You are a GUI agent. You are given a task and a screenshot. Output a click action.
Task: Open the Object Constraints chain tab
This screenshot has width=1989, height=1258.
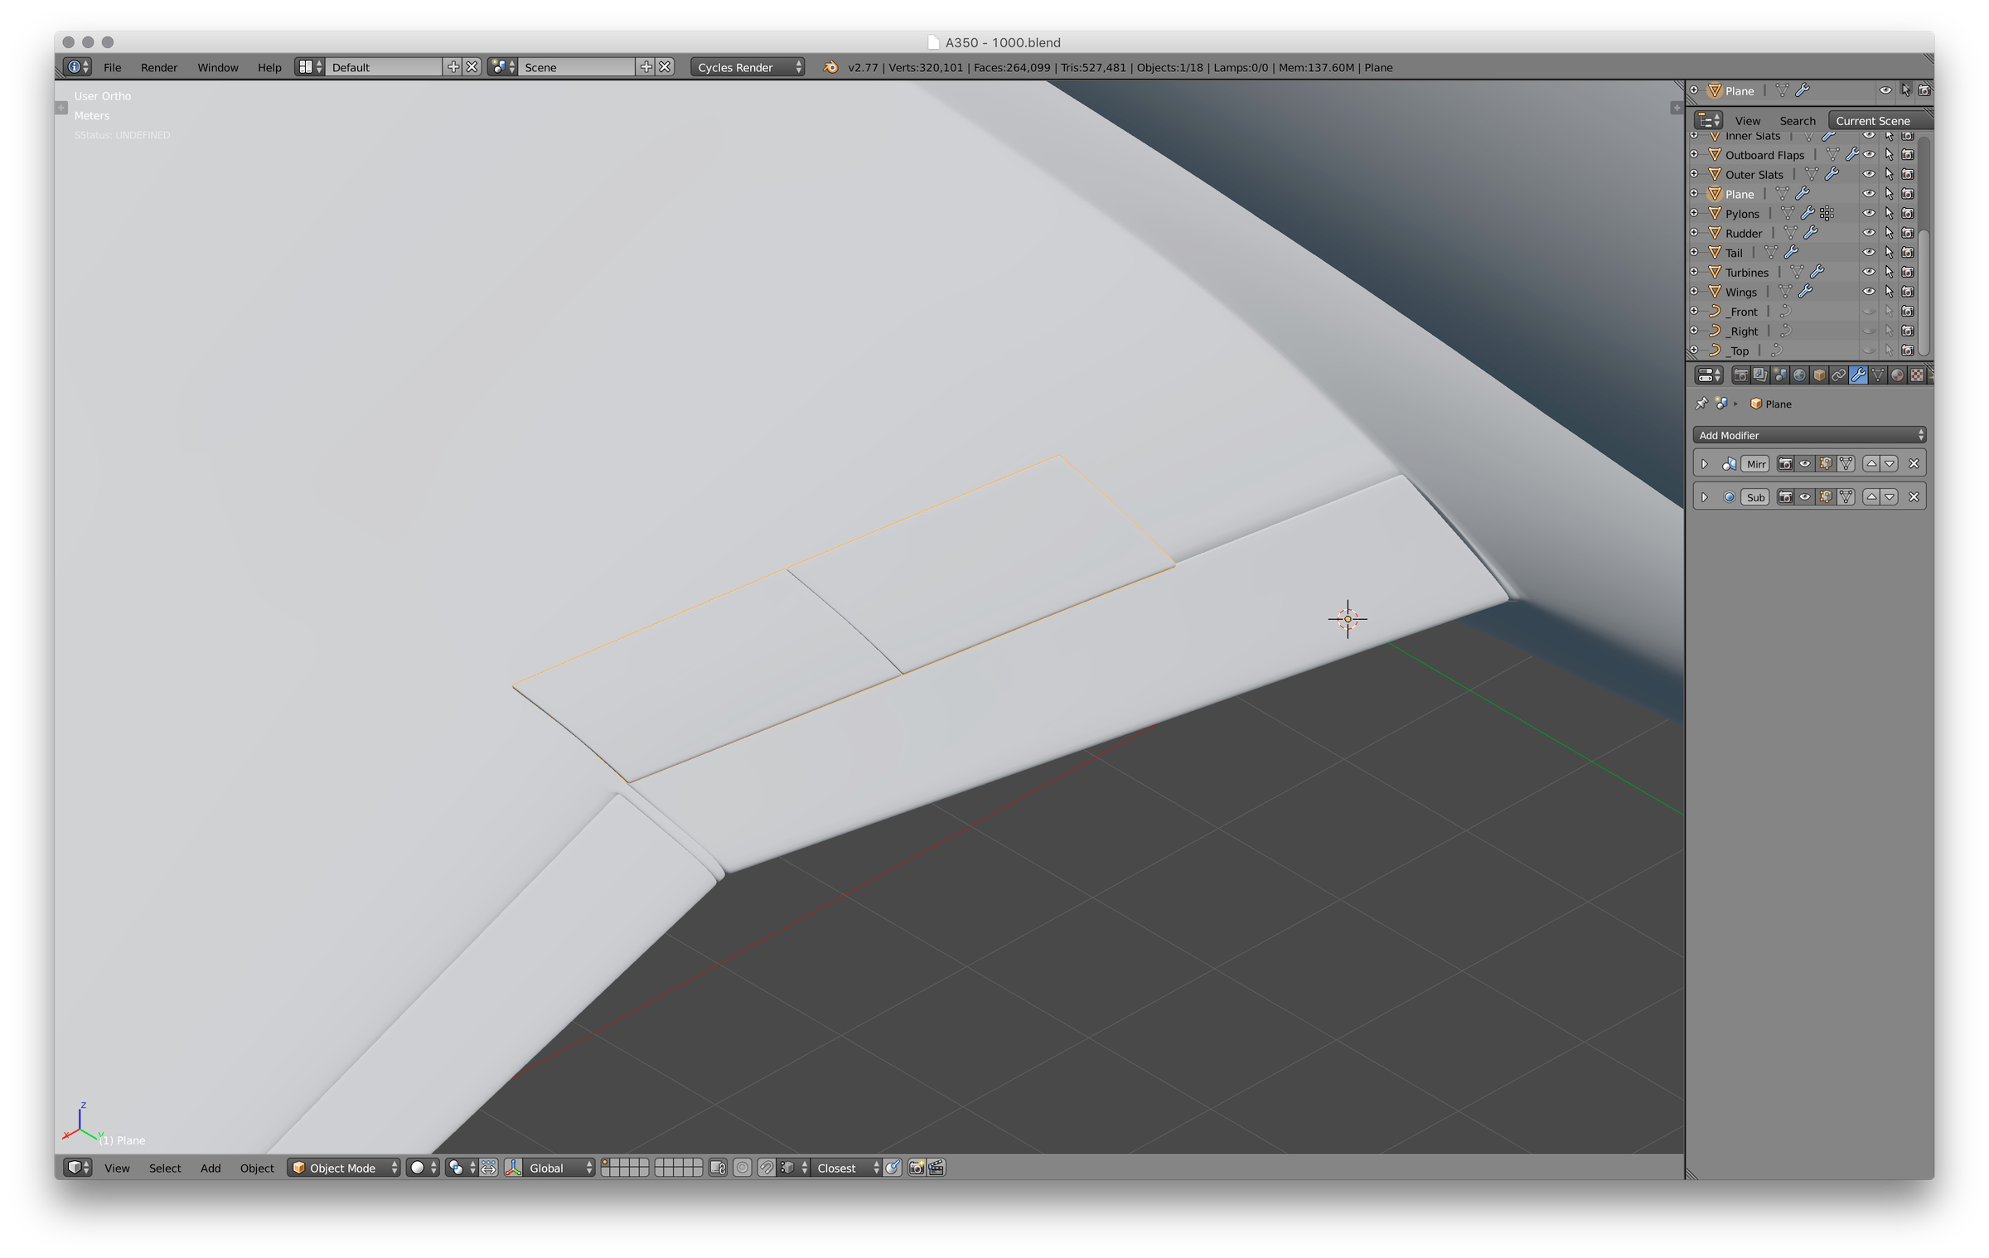click(1838, 375)
